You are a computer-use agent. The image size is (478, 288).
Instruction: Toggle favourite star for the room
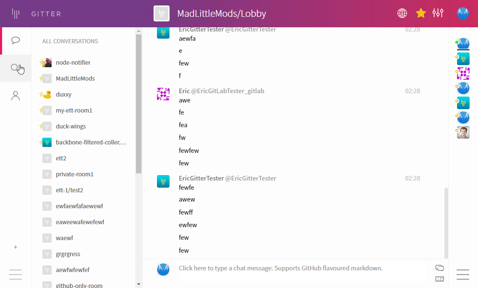(x=421, y=13)
